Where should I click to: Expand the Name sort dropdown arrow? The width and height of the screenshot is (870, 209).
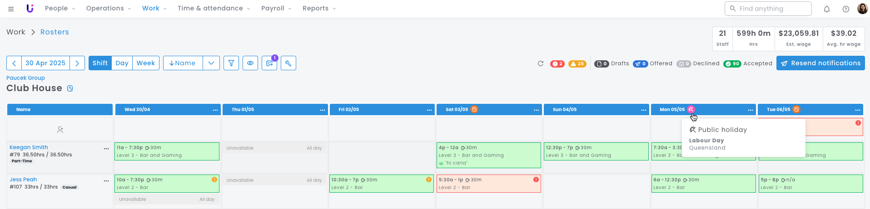[211, 63]
